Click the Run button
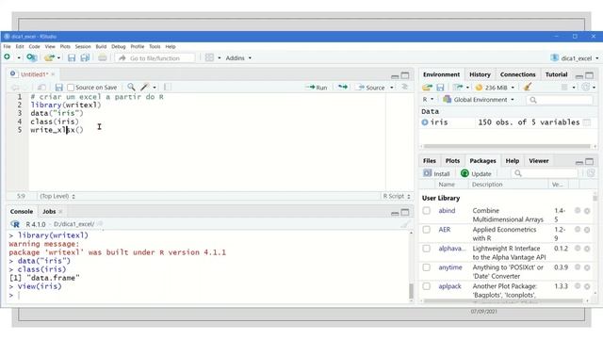This screenshot has width=603, height=339. click(317, 88)
